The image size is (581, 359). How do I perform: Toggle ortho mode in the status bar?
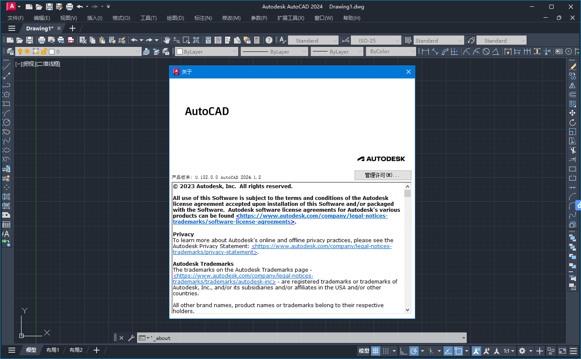404,351
